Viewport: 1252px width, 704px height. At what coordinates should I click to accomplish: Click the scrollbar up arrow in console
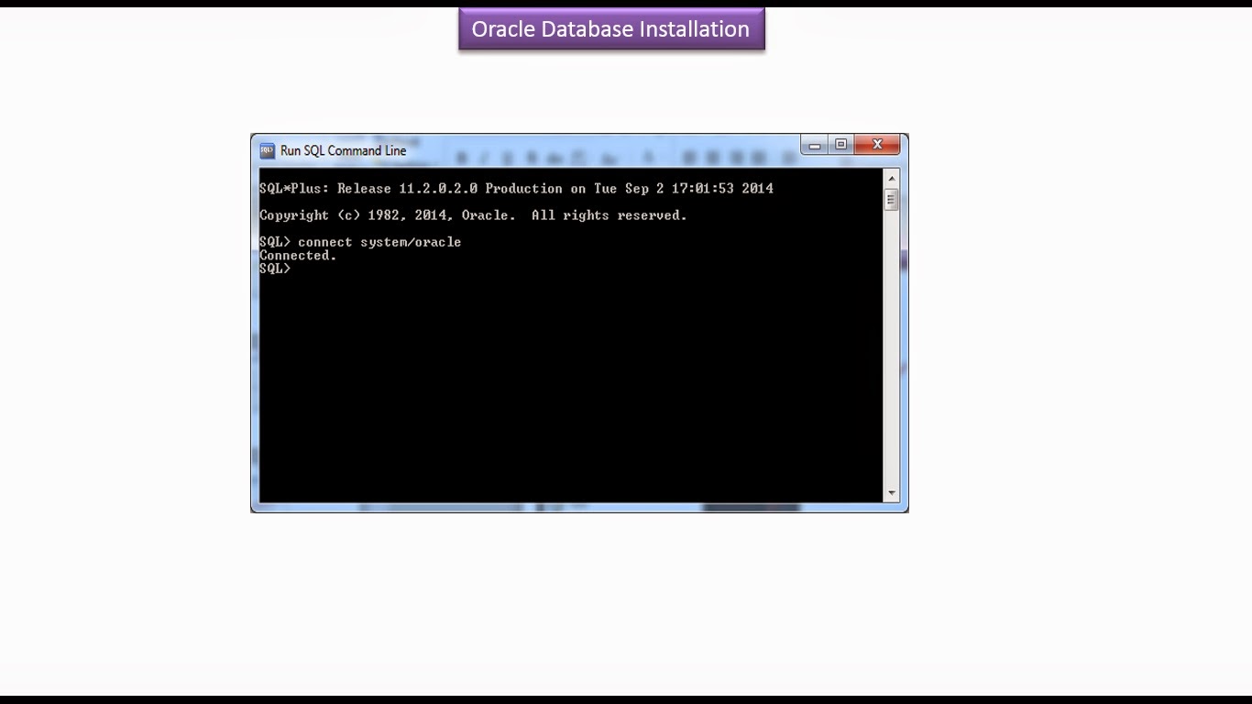(x=891, y=178)
